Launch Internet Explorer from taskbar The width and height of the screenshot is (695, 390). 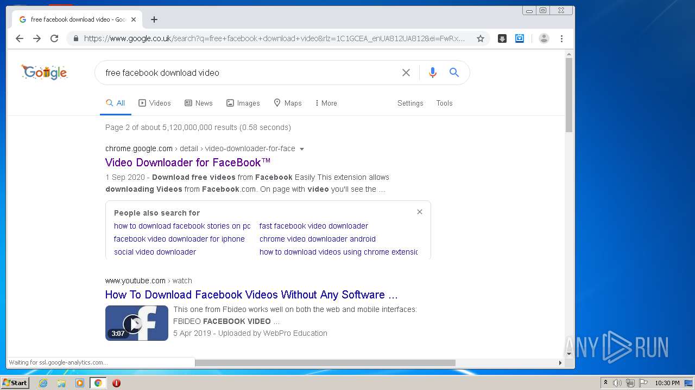click(43, 383)
